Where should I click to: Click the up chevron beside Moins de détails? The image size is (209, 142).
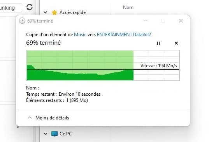pyautogui.click(x=30, y=118)
